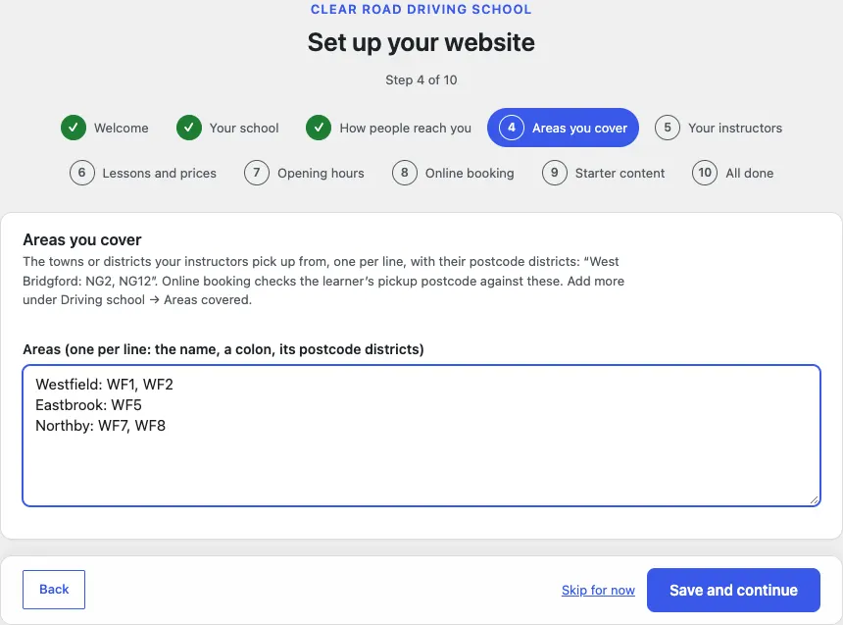843x625 pixels.
Task: Click the number 4 circle icon
Action: coord(512,129)
